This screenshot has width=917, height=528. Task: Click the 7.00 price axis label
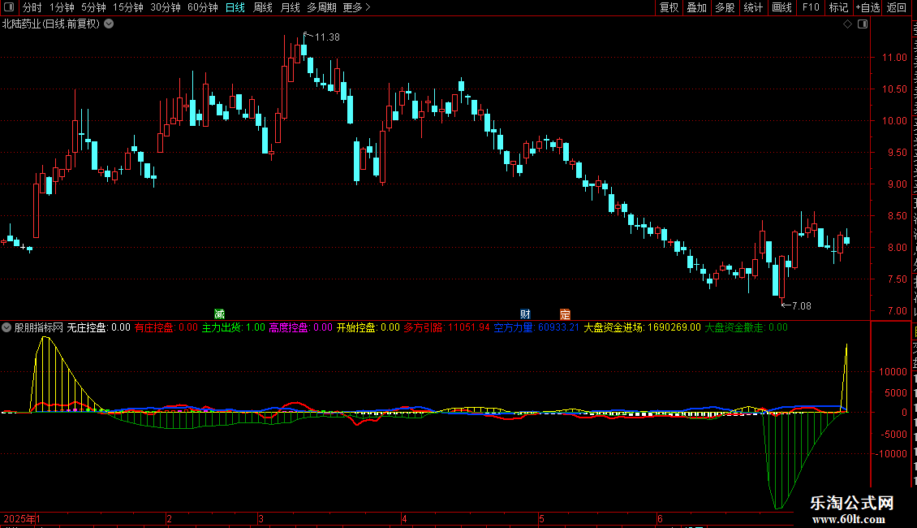point(897,311)
